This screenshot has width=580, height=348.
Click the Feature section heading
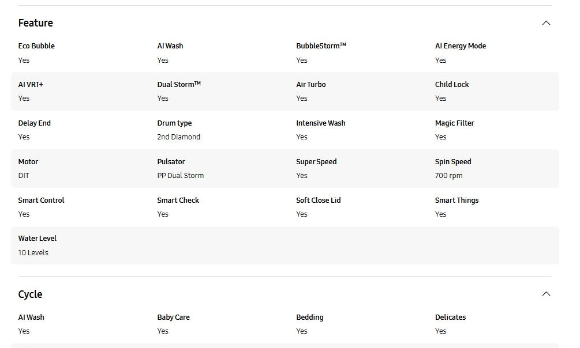[36, 23]
